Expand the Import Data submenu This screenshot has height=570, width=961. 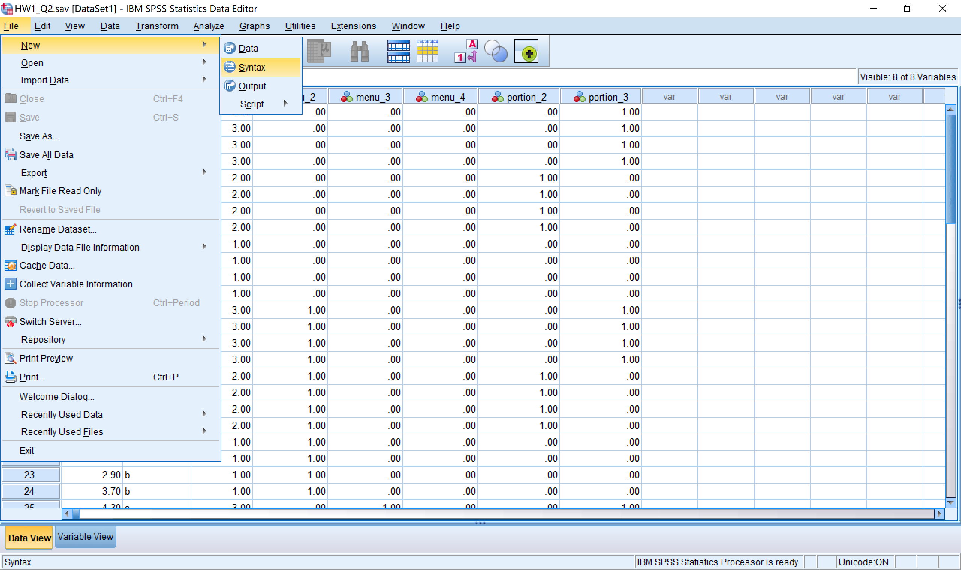pos(45,79)
